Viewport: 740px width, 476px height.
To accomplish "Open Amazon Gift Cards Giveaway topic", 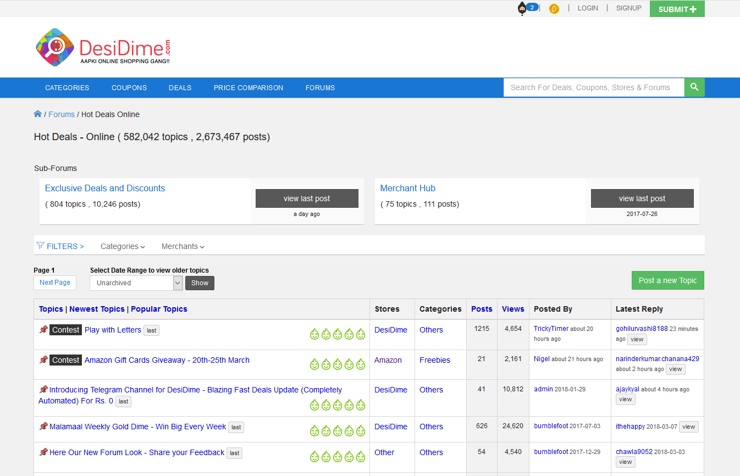I will click(x=167, y=360).
